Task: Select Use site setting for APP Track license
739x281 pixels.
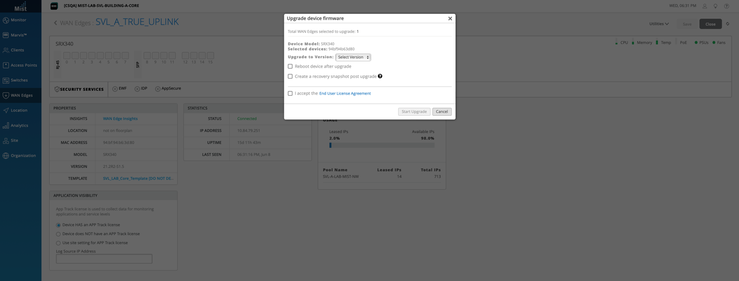Action: (58, 243)
